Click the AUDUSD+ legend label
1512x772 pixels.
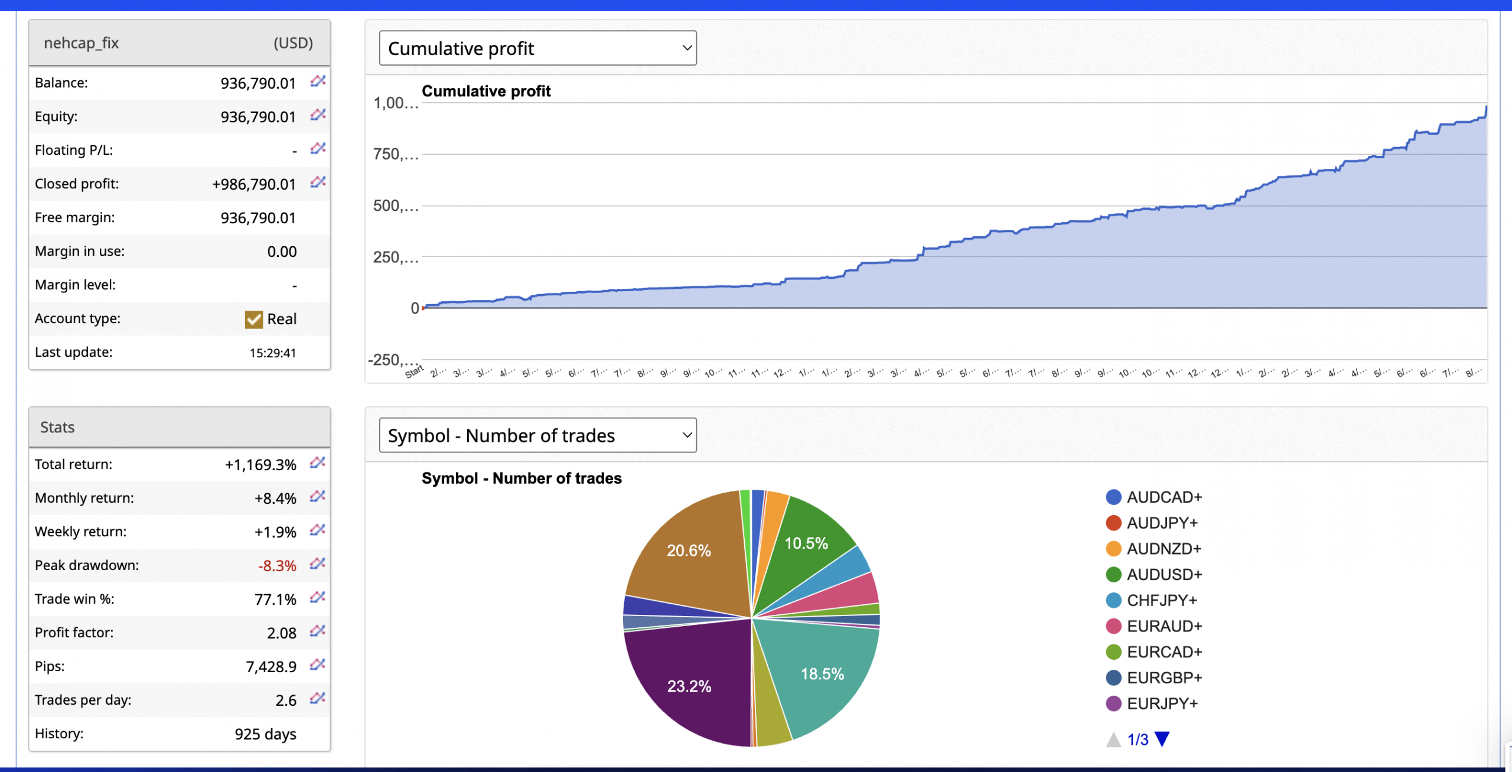click(x=1164, y=575)
